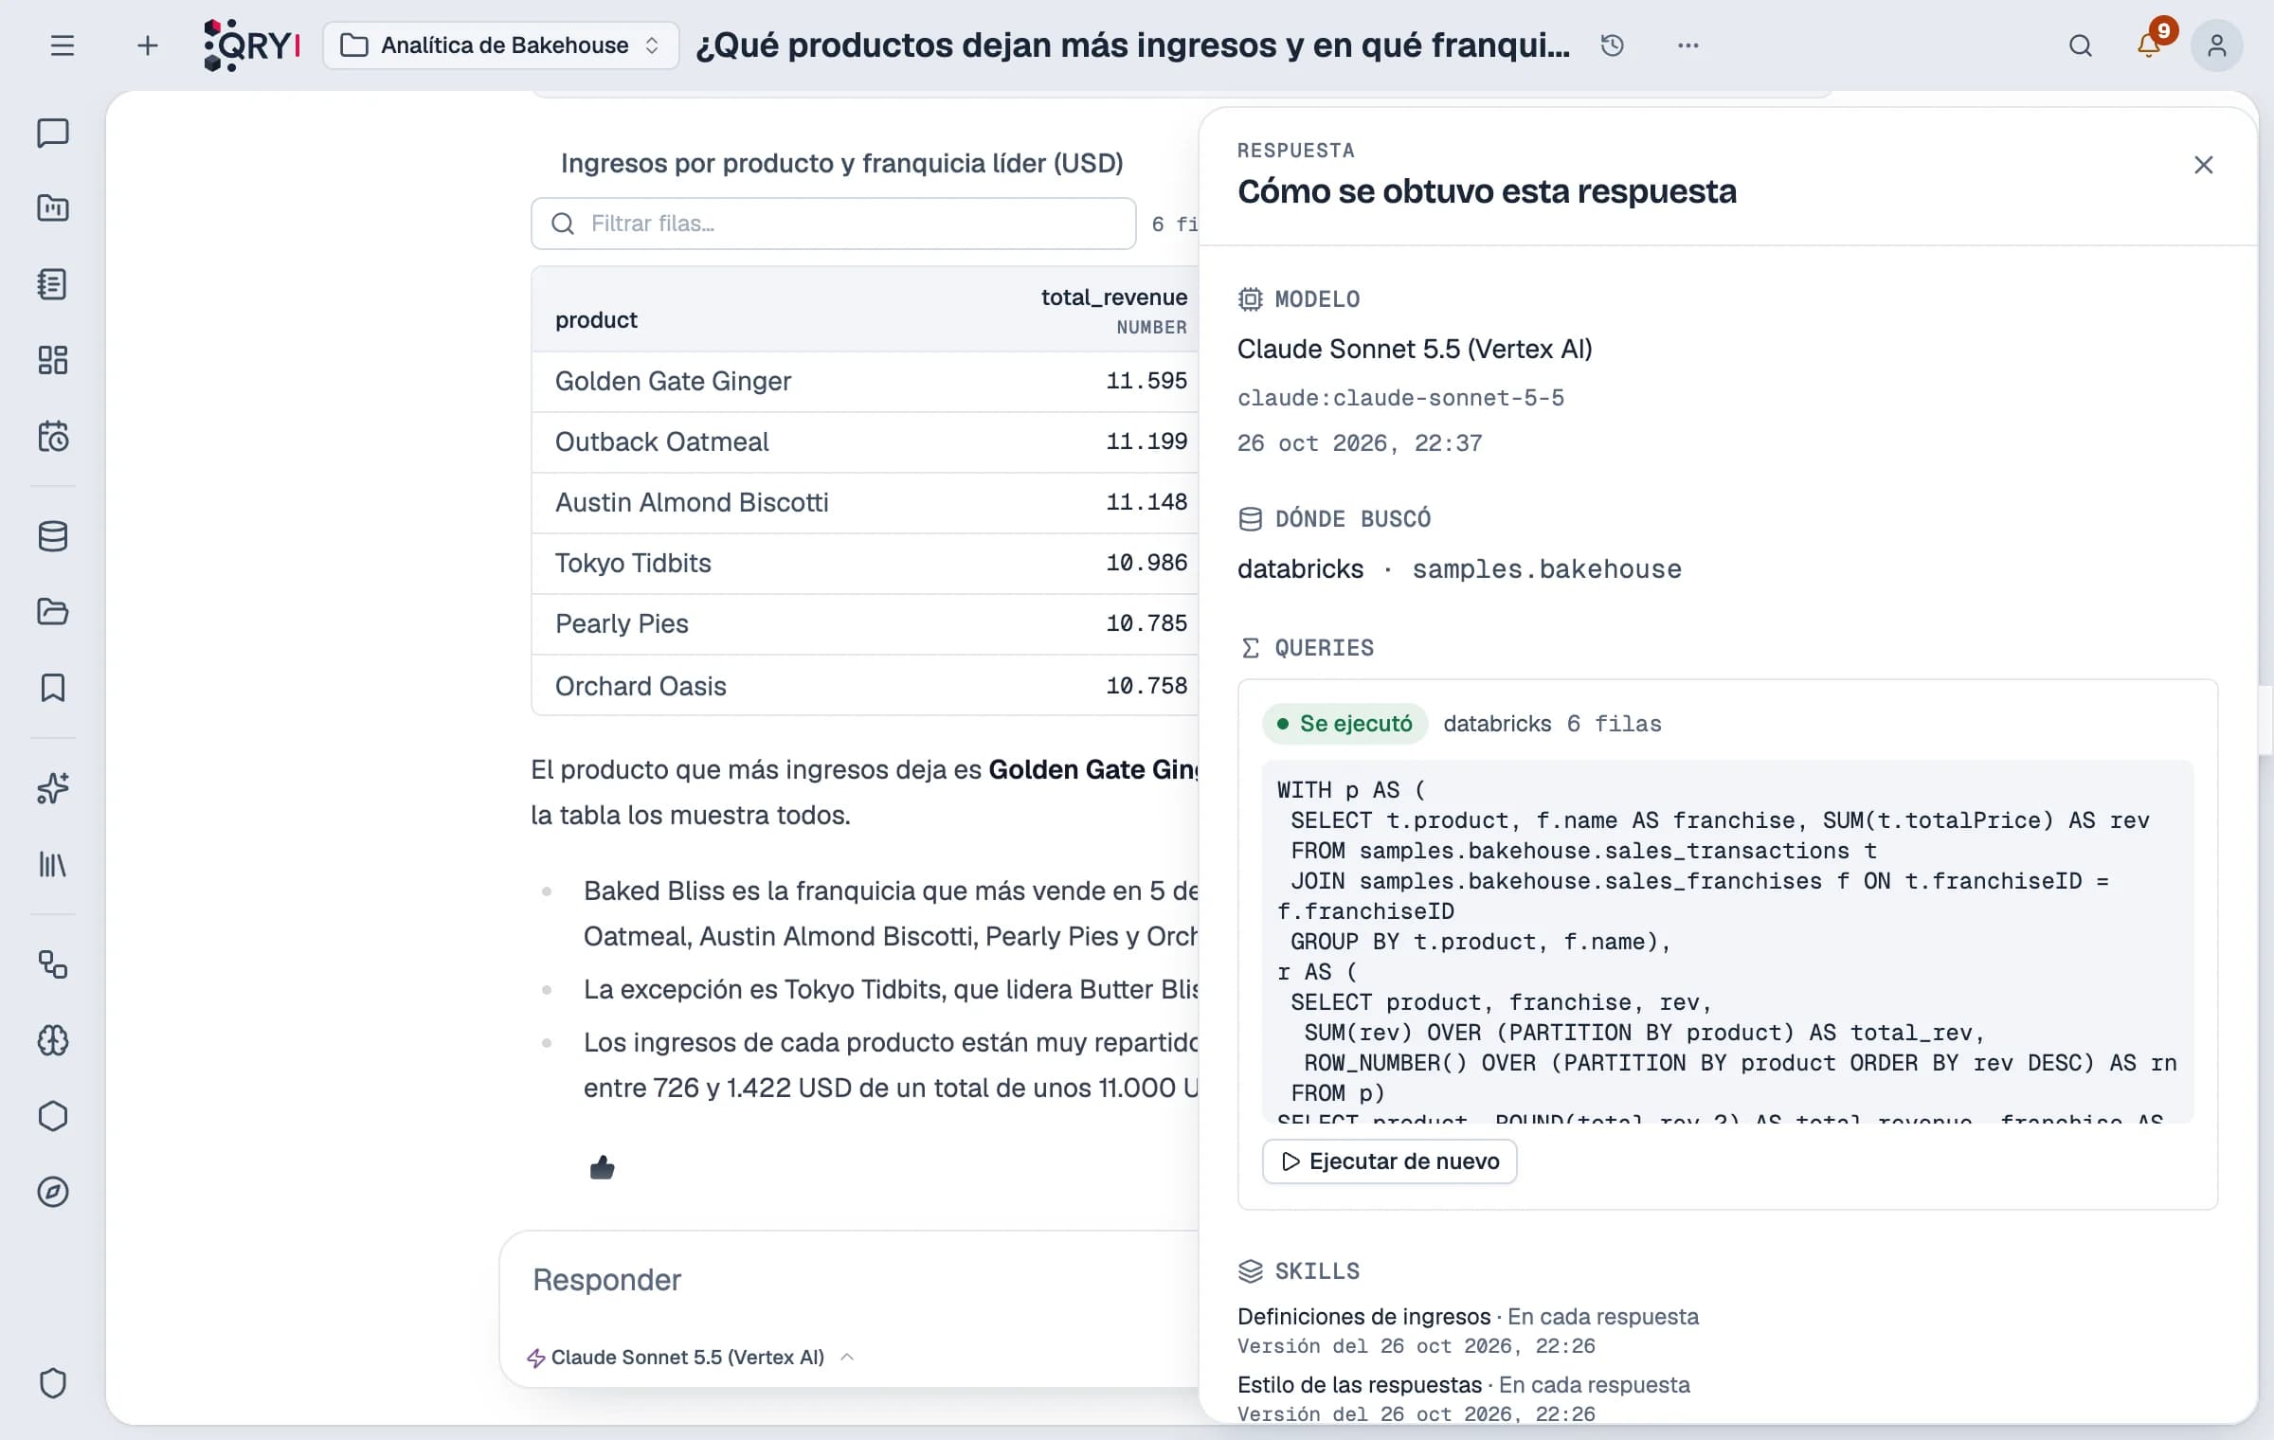
Task: Select the Golden Gate Ginger row
Action: [x=865, y=381]
